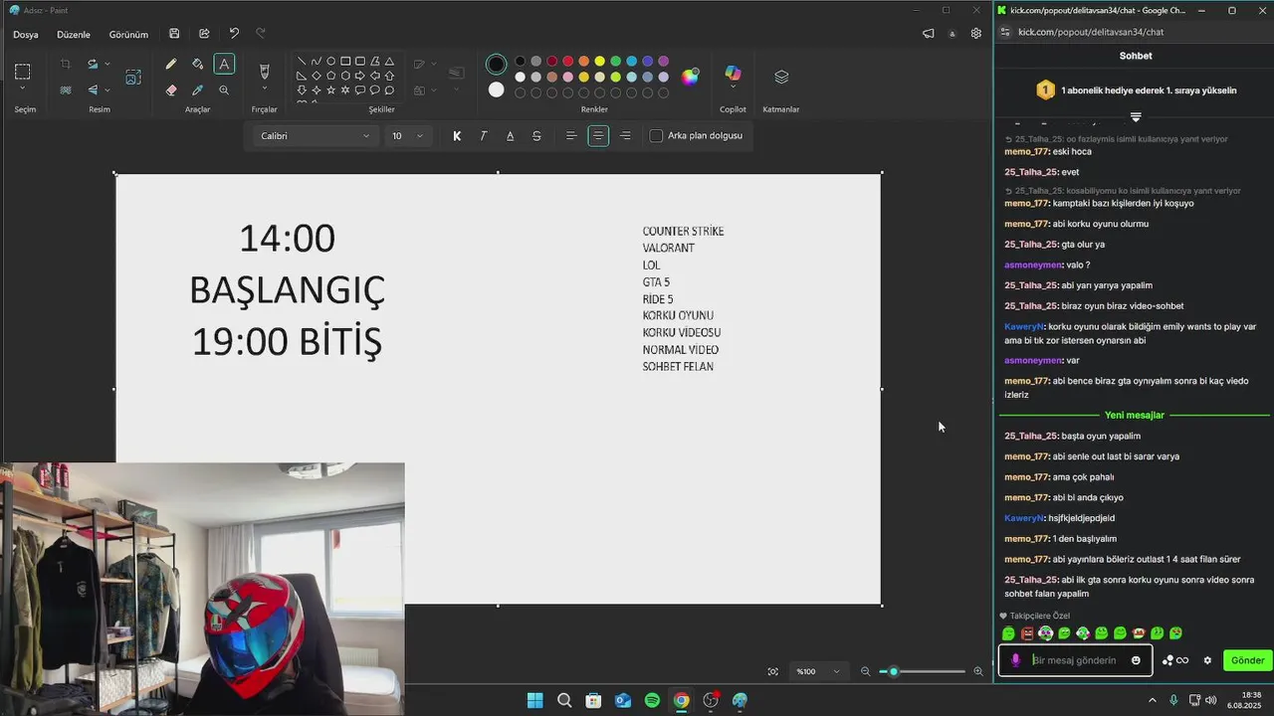Click the feedback megaphone icon
Viewport: 1274px width, 716px height.
(x=928, y=33)
